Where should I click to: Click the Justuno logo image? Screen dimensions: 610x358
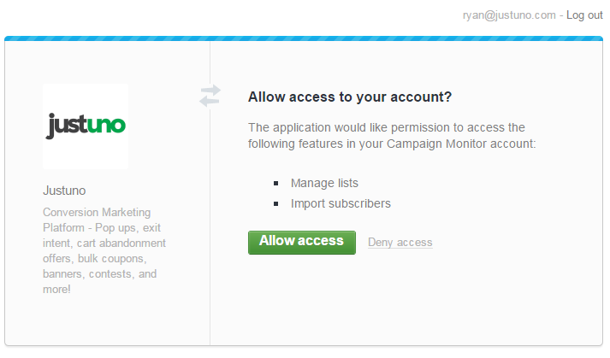pyautogui.click(x=86, y=126)
